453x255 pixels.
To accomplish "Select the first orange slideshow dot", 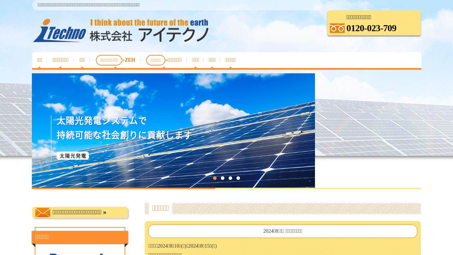I will [x=215, y=178].
